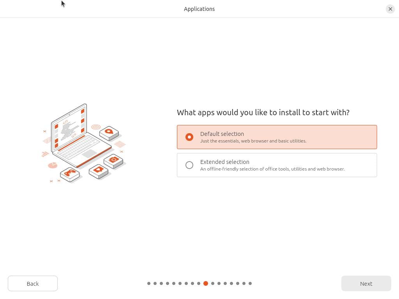Close the installer window
The height and width of the screenshot is (299, 399).
(x=390, y=9)
